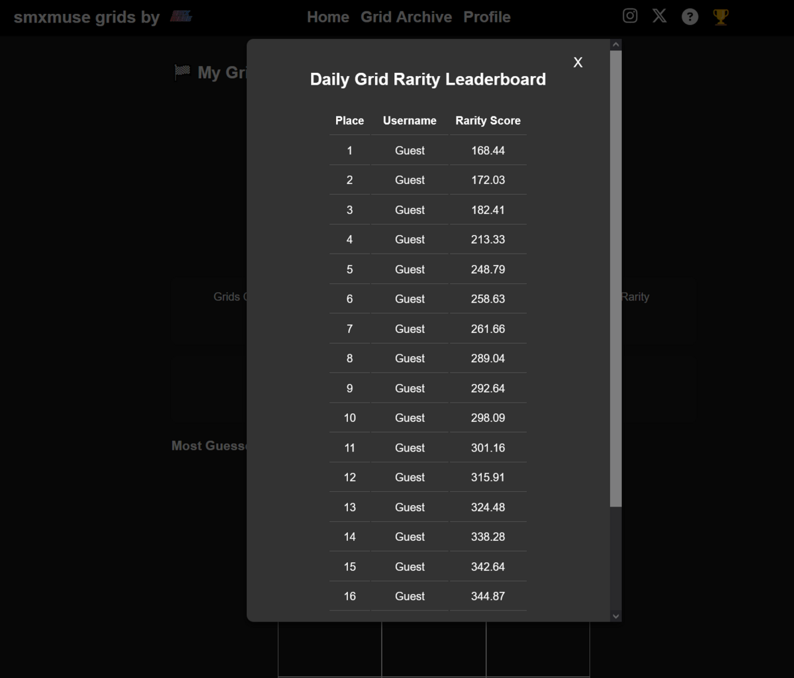Select the first place Guest entry

coord(410,150)
